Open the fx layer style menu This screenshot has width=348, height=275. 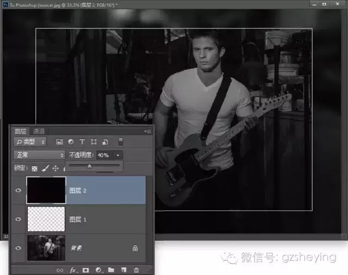tap(72, 270)
